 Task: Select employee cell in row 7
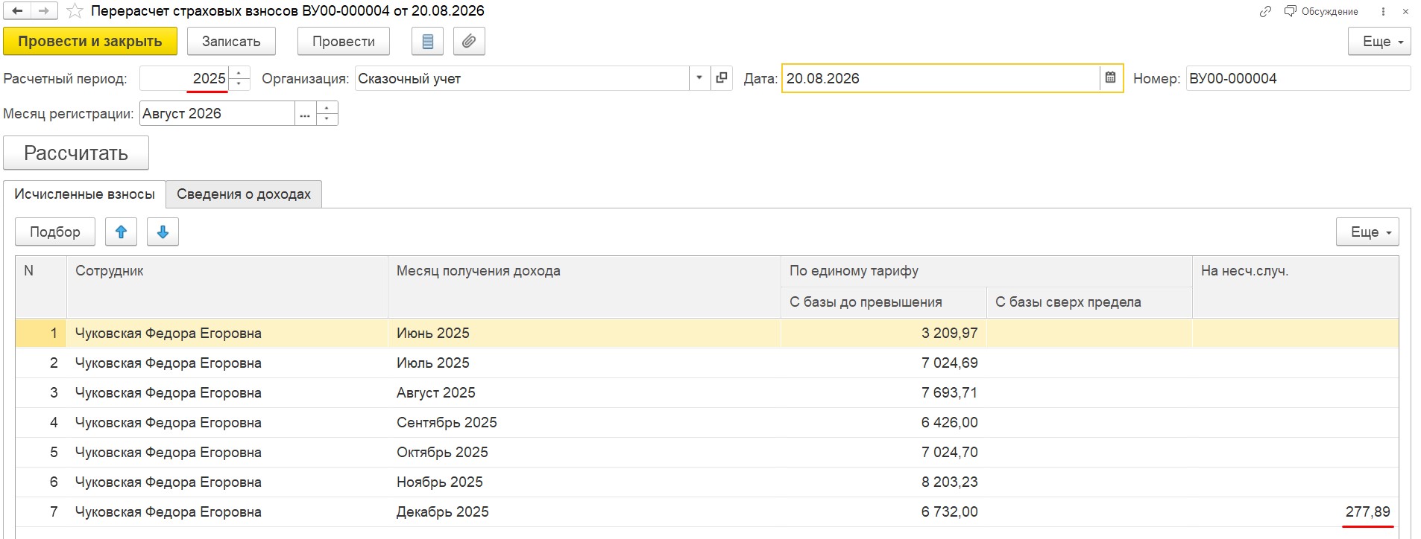click(227, 512)
